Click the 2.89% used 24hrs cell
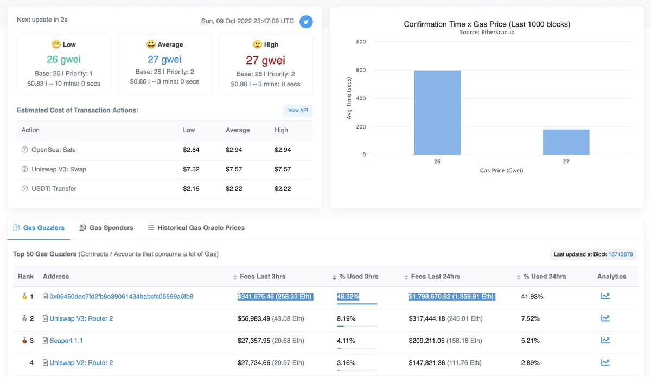 [x=531, y=363]
